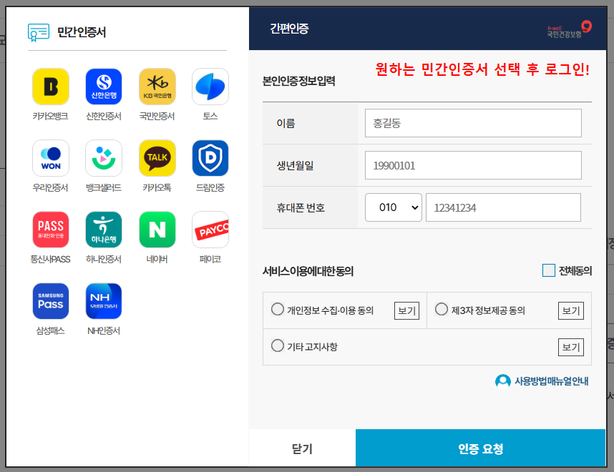Choose the Samsung Pass (삼성패스) icon
Image resolution: width=614 pixels, height=472 pixels.
(51, 301)
